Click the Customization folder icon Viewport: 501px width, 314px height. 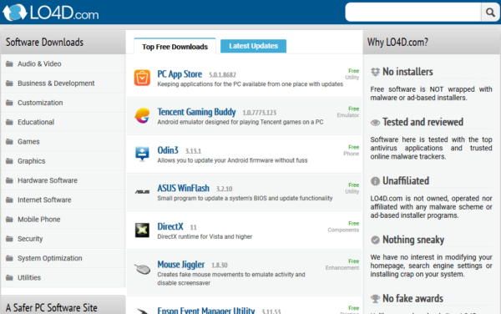tap(9, 103)
